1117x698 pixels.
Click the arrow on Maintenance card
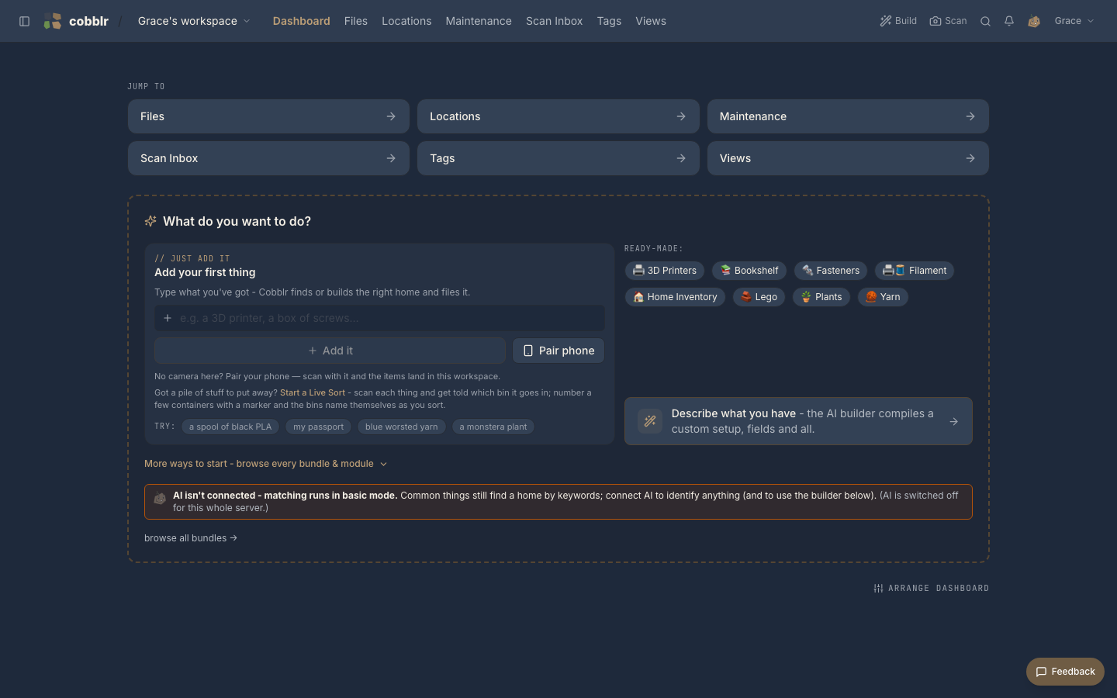click(x=970, y=116)
